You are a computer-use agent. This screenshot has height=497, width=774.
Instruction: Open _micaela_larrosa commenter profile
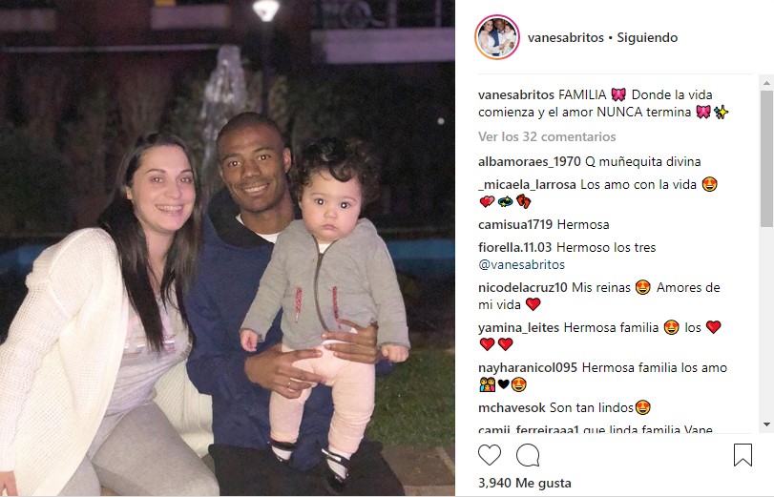tap(527, 184)
